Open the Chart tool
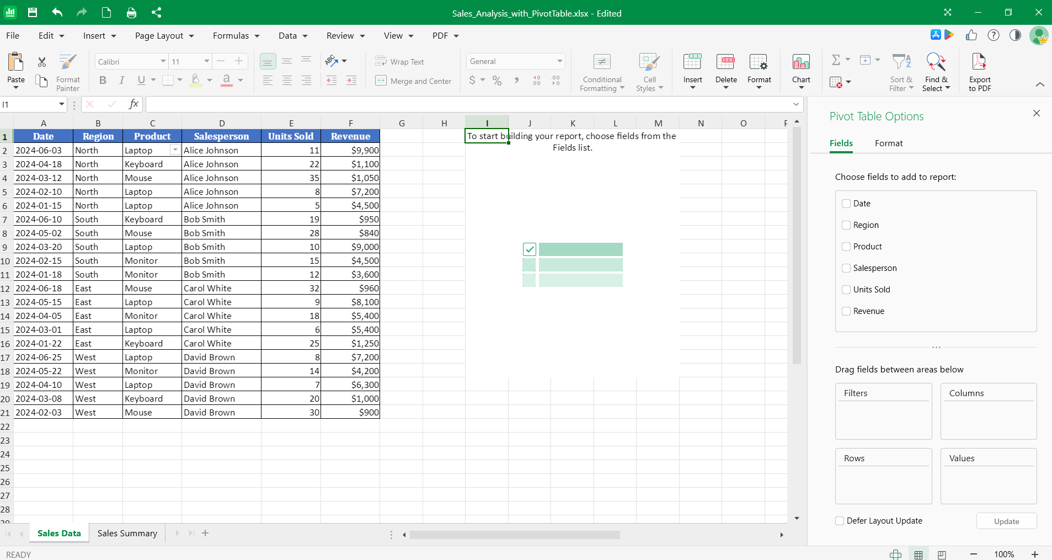The image size is (1052, 560). pos(801,72)
